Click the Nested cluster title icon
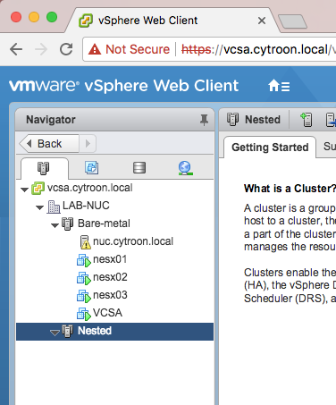 pyautogui.click(x=232, y=120)
